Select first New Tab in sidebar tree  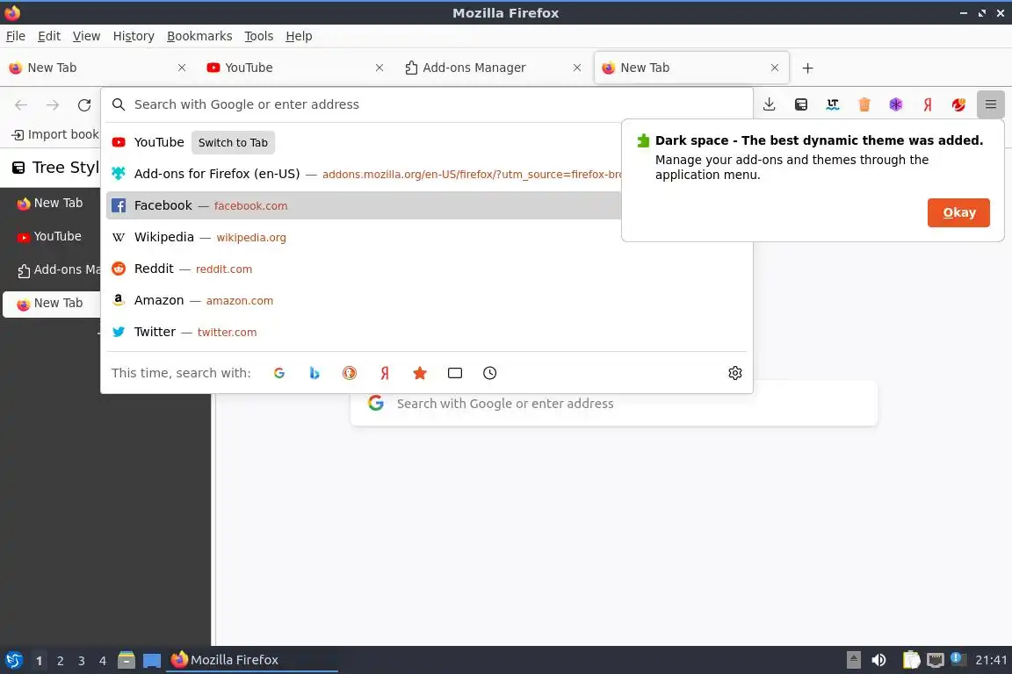pos(52,204)
